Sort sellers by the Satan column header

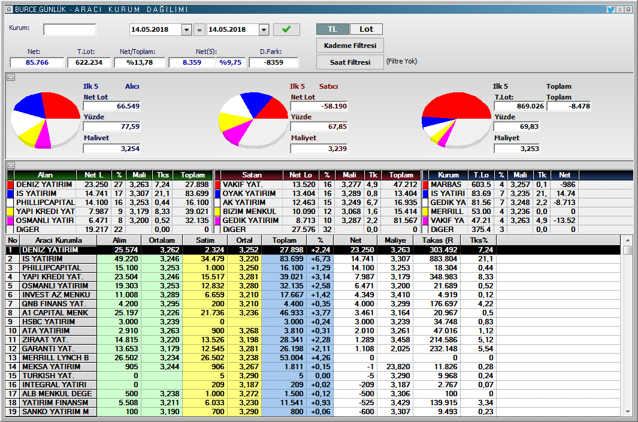(x=252, y=175)
